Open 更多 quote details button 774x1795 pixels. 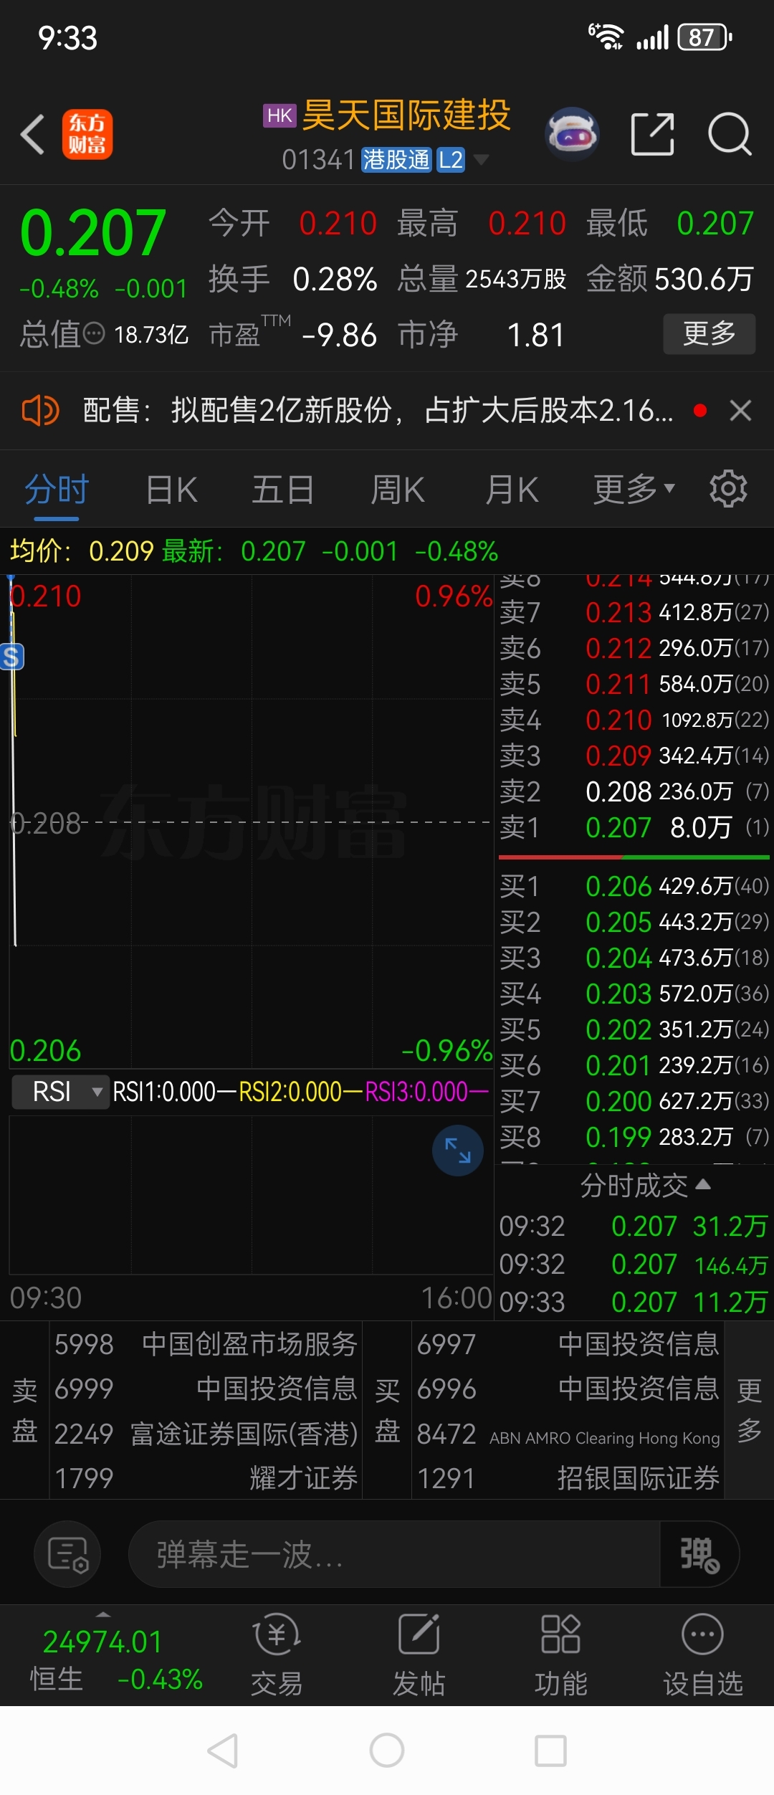pyautogui.click(x=709, y=333)
